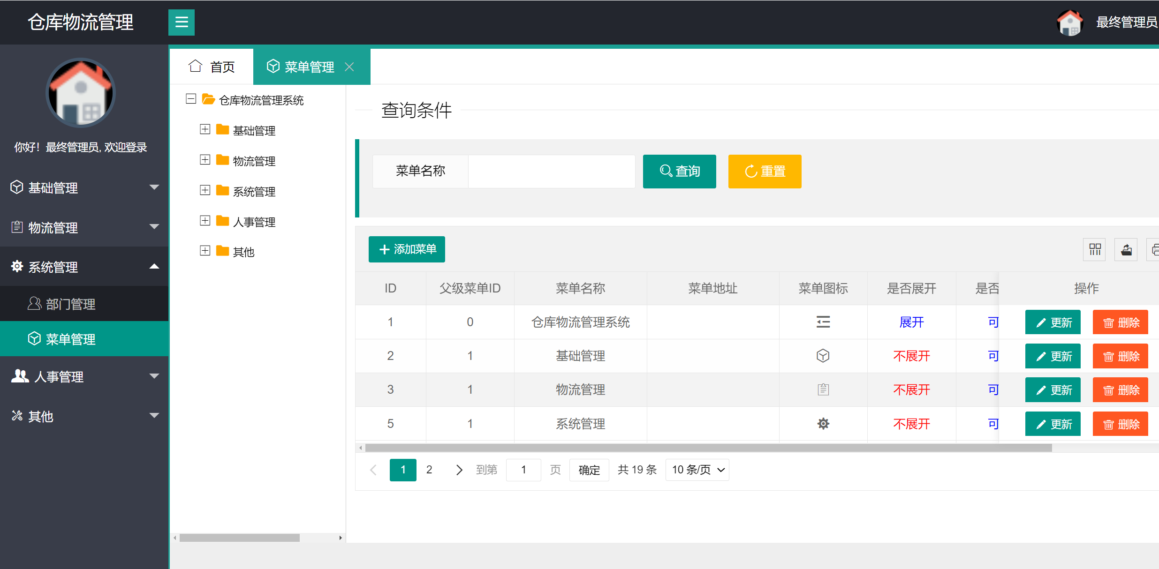
Task: Click 删除 for row 仓库物流管理系统
Action: tap(1120, 322)
